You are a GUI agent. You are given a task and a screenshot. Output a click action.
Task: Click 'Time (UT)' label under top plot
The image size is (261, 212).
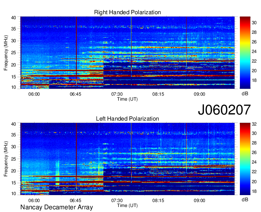pos(127,99)
